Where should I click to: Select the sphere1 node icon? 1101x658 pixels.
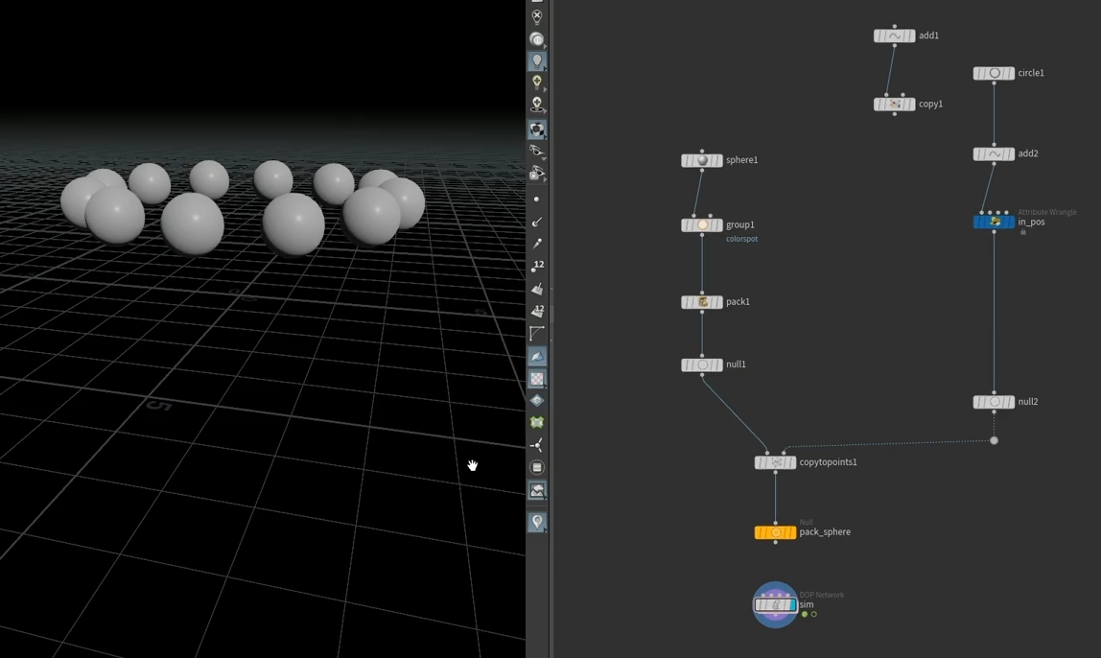click(702, 161)
